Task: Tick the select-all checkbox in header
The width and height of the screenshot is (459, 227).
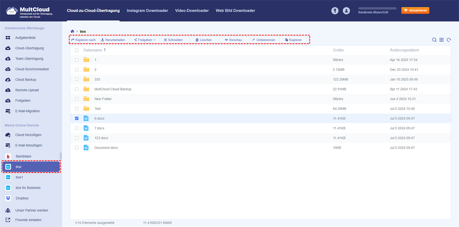Action: pyautogui.click(x=77, y=50)
